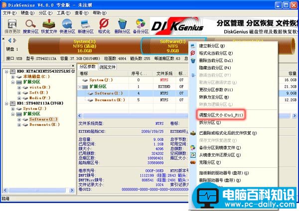This screenshot has height=211, width=299.
Task: Click the 卷标 column header
Action: [103, 74]
